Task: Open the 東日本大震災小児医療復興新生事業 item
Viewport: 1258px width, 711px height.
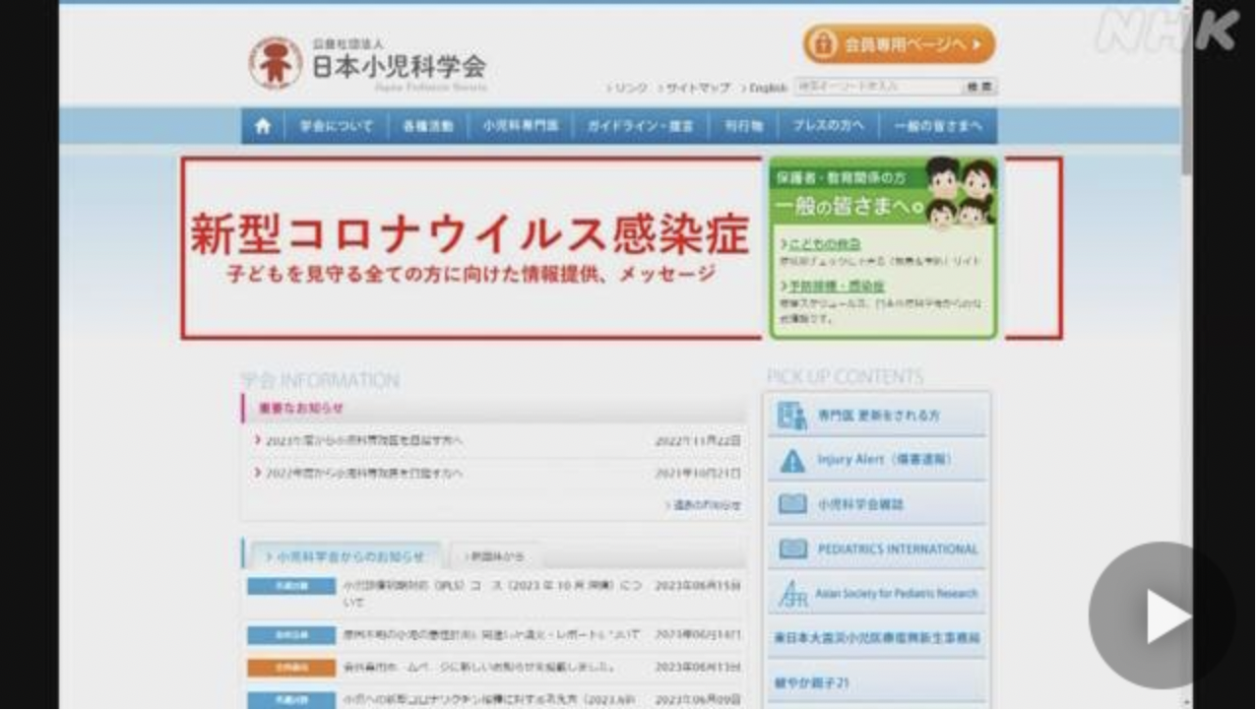Action: [x=877, y=638]
